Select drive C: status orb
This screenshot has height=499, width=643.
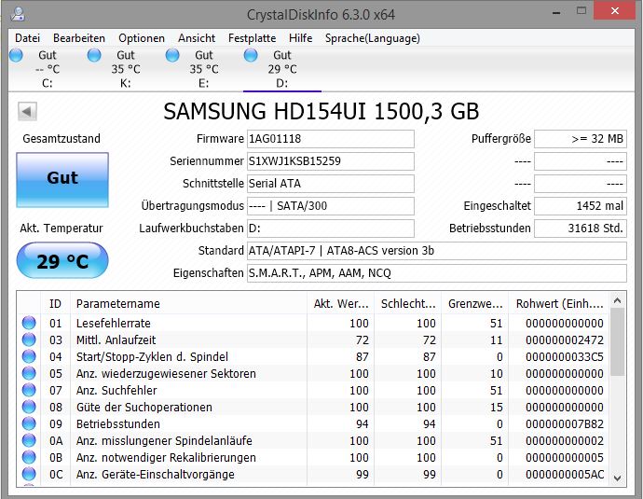click(x=16, y=55)
